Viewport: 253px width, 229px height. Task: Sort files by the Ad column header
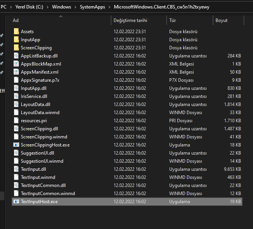[x=16, y=20]
